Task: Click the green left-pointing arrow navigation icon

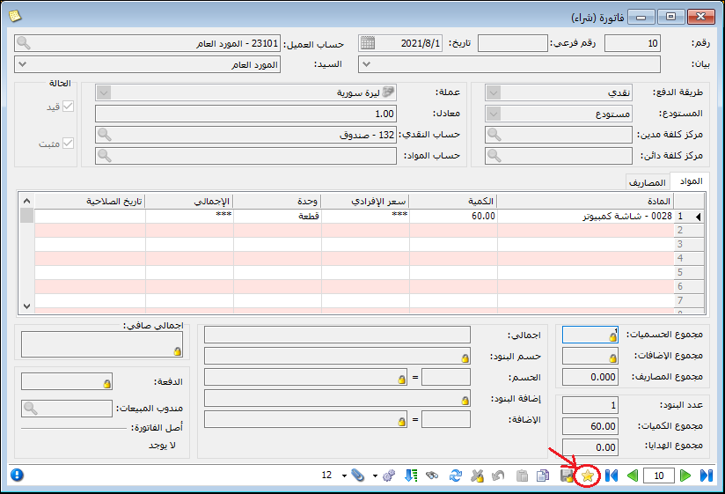Action: (x=633, y=476)
